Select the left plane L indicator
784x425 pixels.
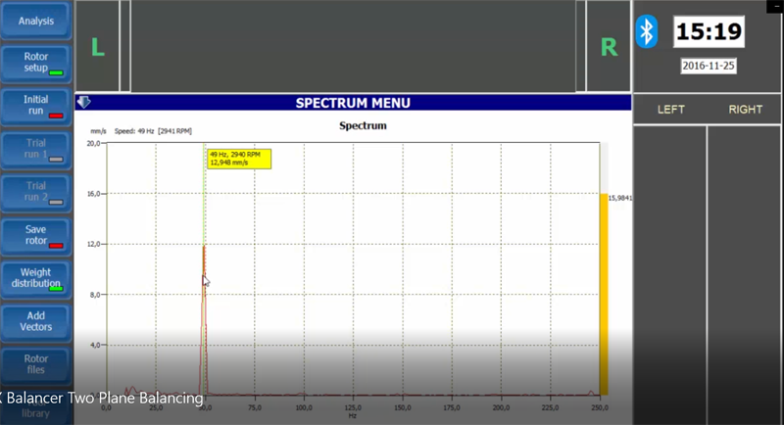coord(97,47)
